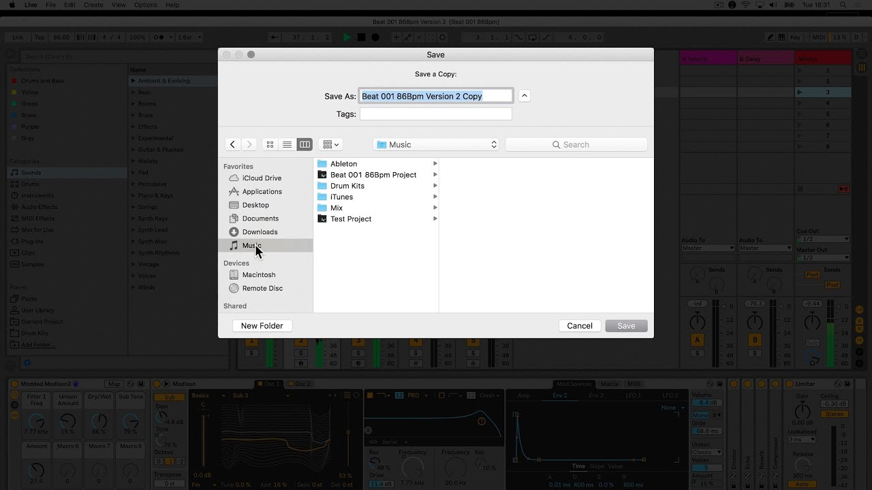The width and height of the screenshot is (872, 490).
Task: Switch file browser to list view
Action: [287, 144]
